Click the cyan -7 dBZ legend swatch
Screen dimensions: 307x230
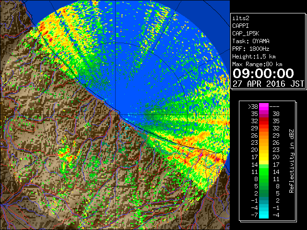pyautogui.click(x=264, y=215)
